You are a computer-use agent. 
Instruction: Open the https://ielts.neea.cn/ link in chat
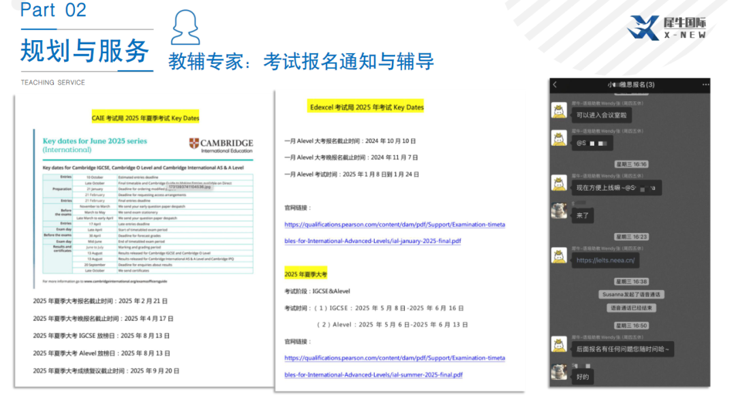(606, 260)
